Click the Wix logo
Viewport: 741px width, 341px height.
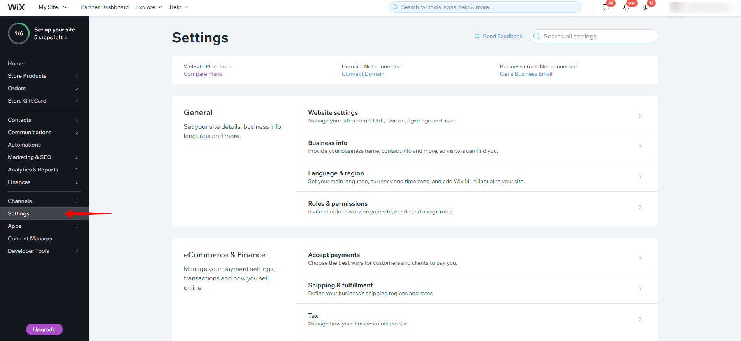click(16, 7)
